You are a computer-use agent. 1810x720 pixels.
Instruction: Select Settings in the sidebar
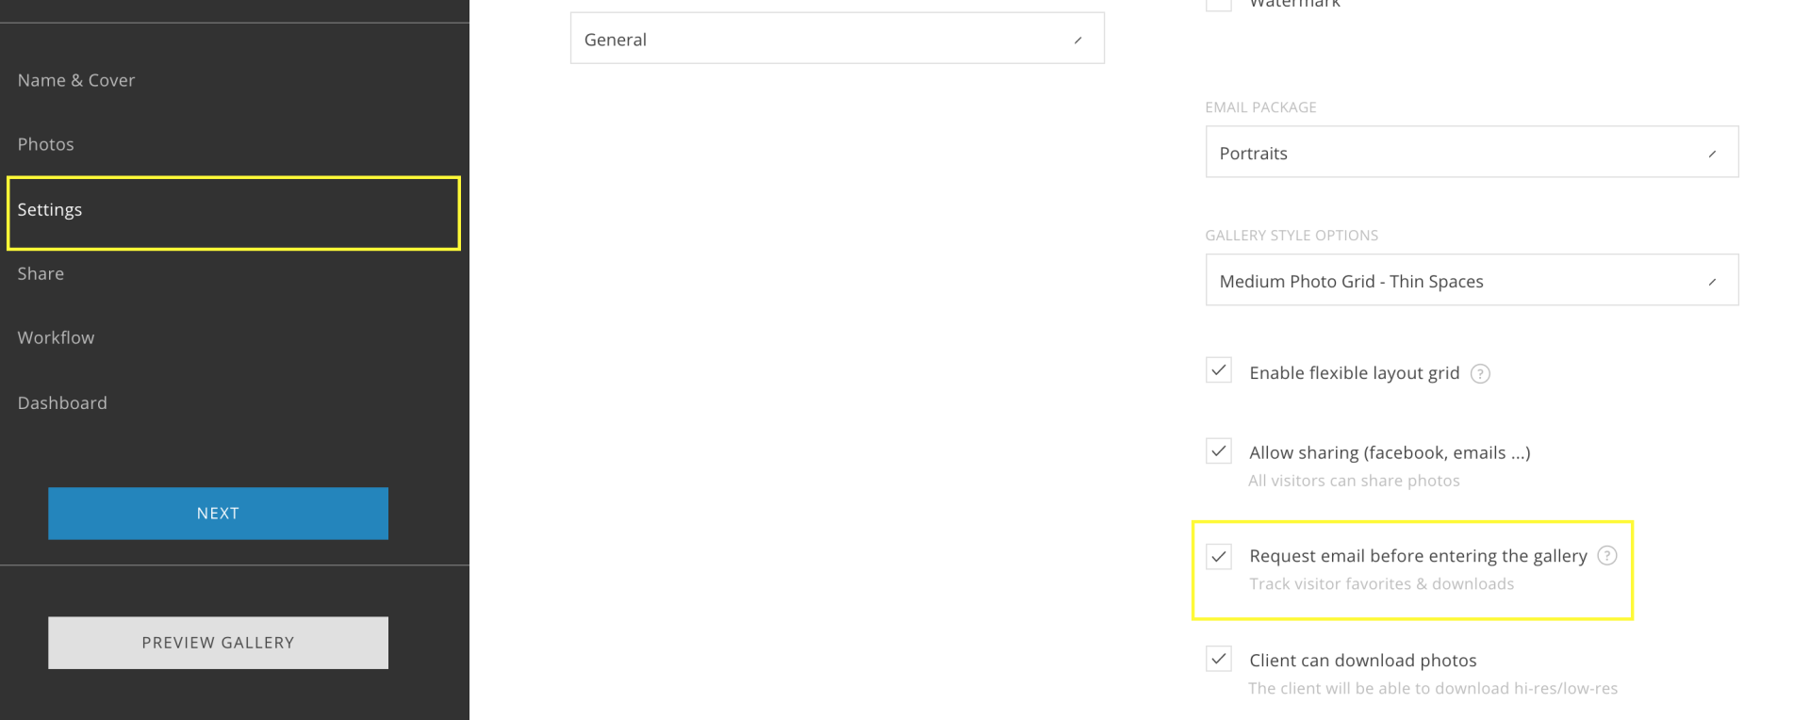50,210
